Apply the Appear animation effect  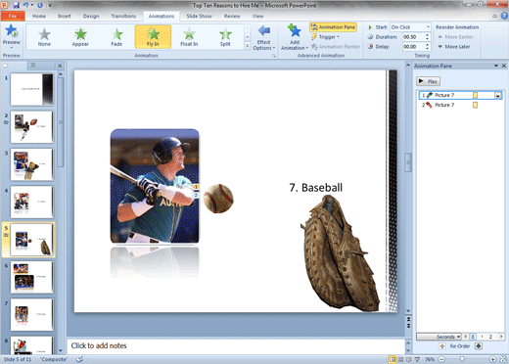pyautogui.click(x=80, y=37)
